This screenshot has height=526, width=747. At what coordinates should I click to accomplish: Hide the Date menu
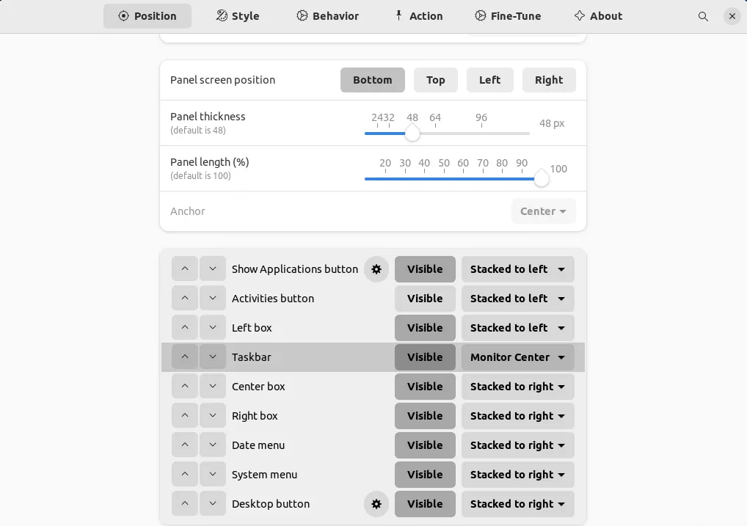(425, 445)
